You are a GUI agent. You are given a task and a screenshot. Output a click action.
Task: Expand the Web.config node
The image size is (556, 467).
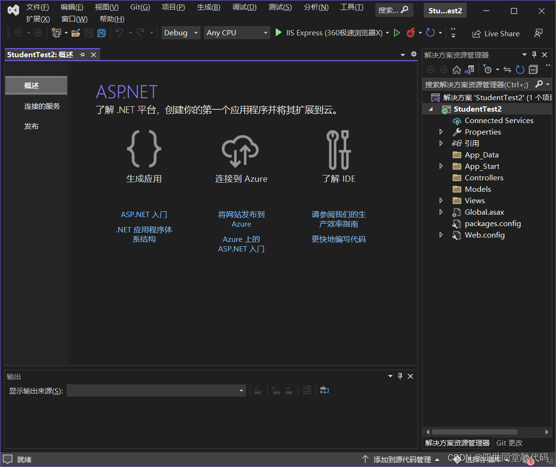coord(441,235)
